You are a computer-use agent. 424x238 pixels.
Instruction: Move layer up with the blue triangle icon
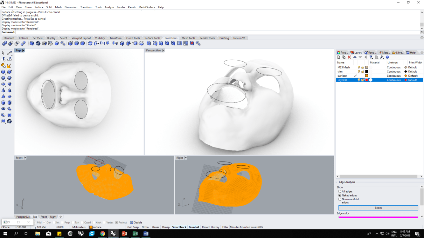(x=355, y=57)
